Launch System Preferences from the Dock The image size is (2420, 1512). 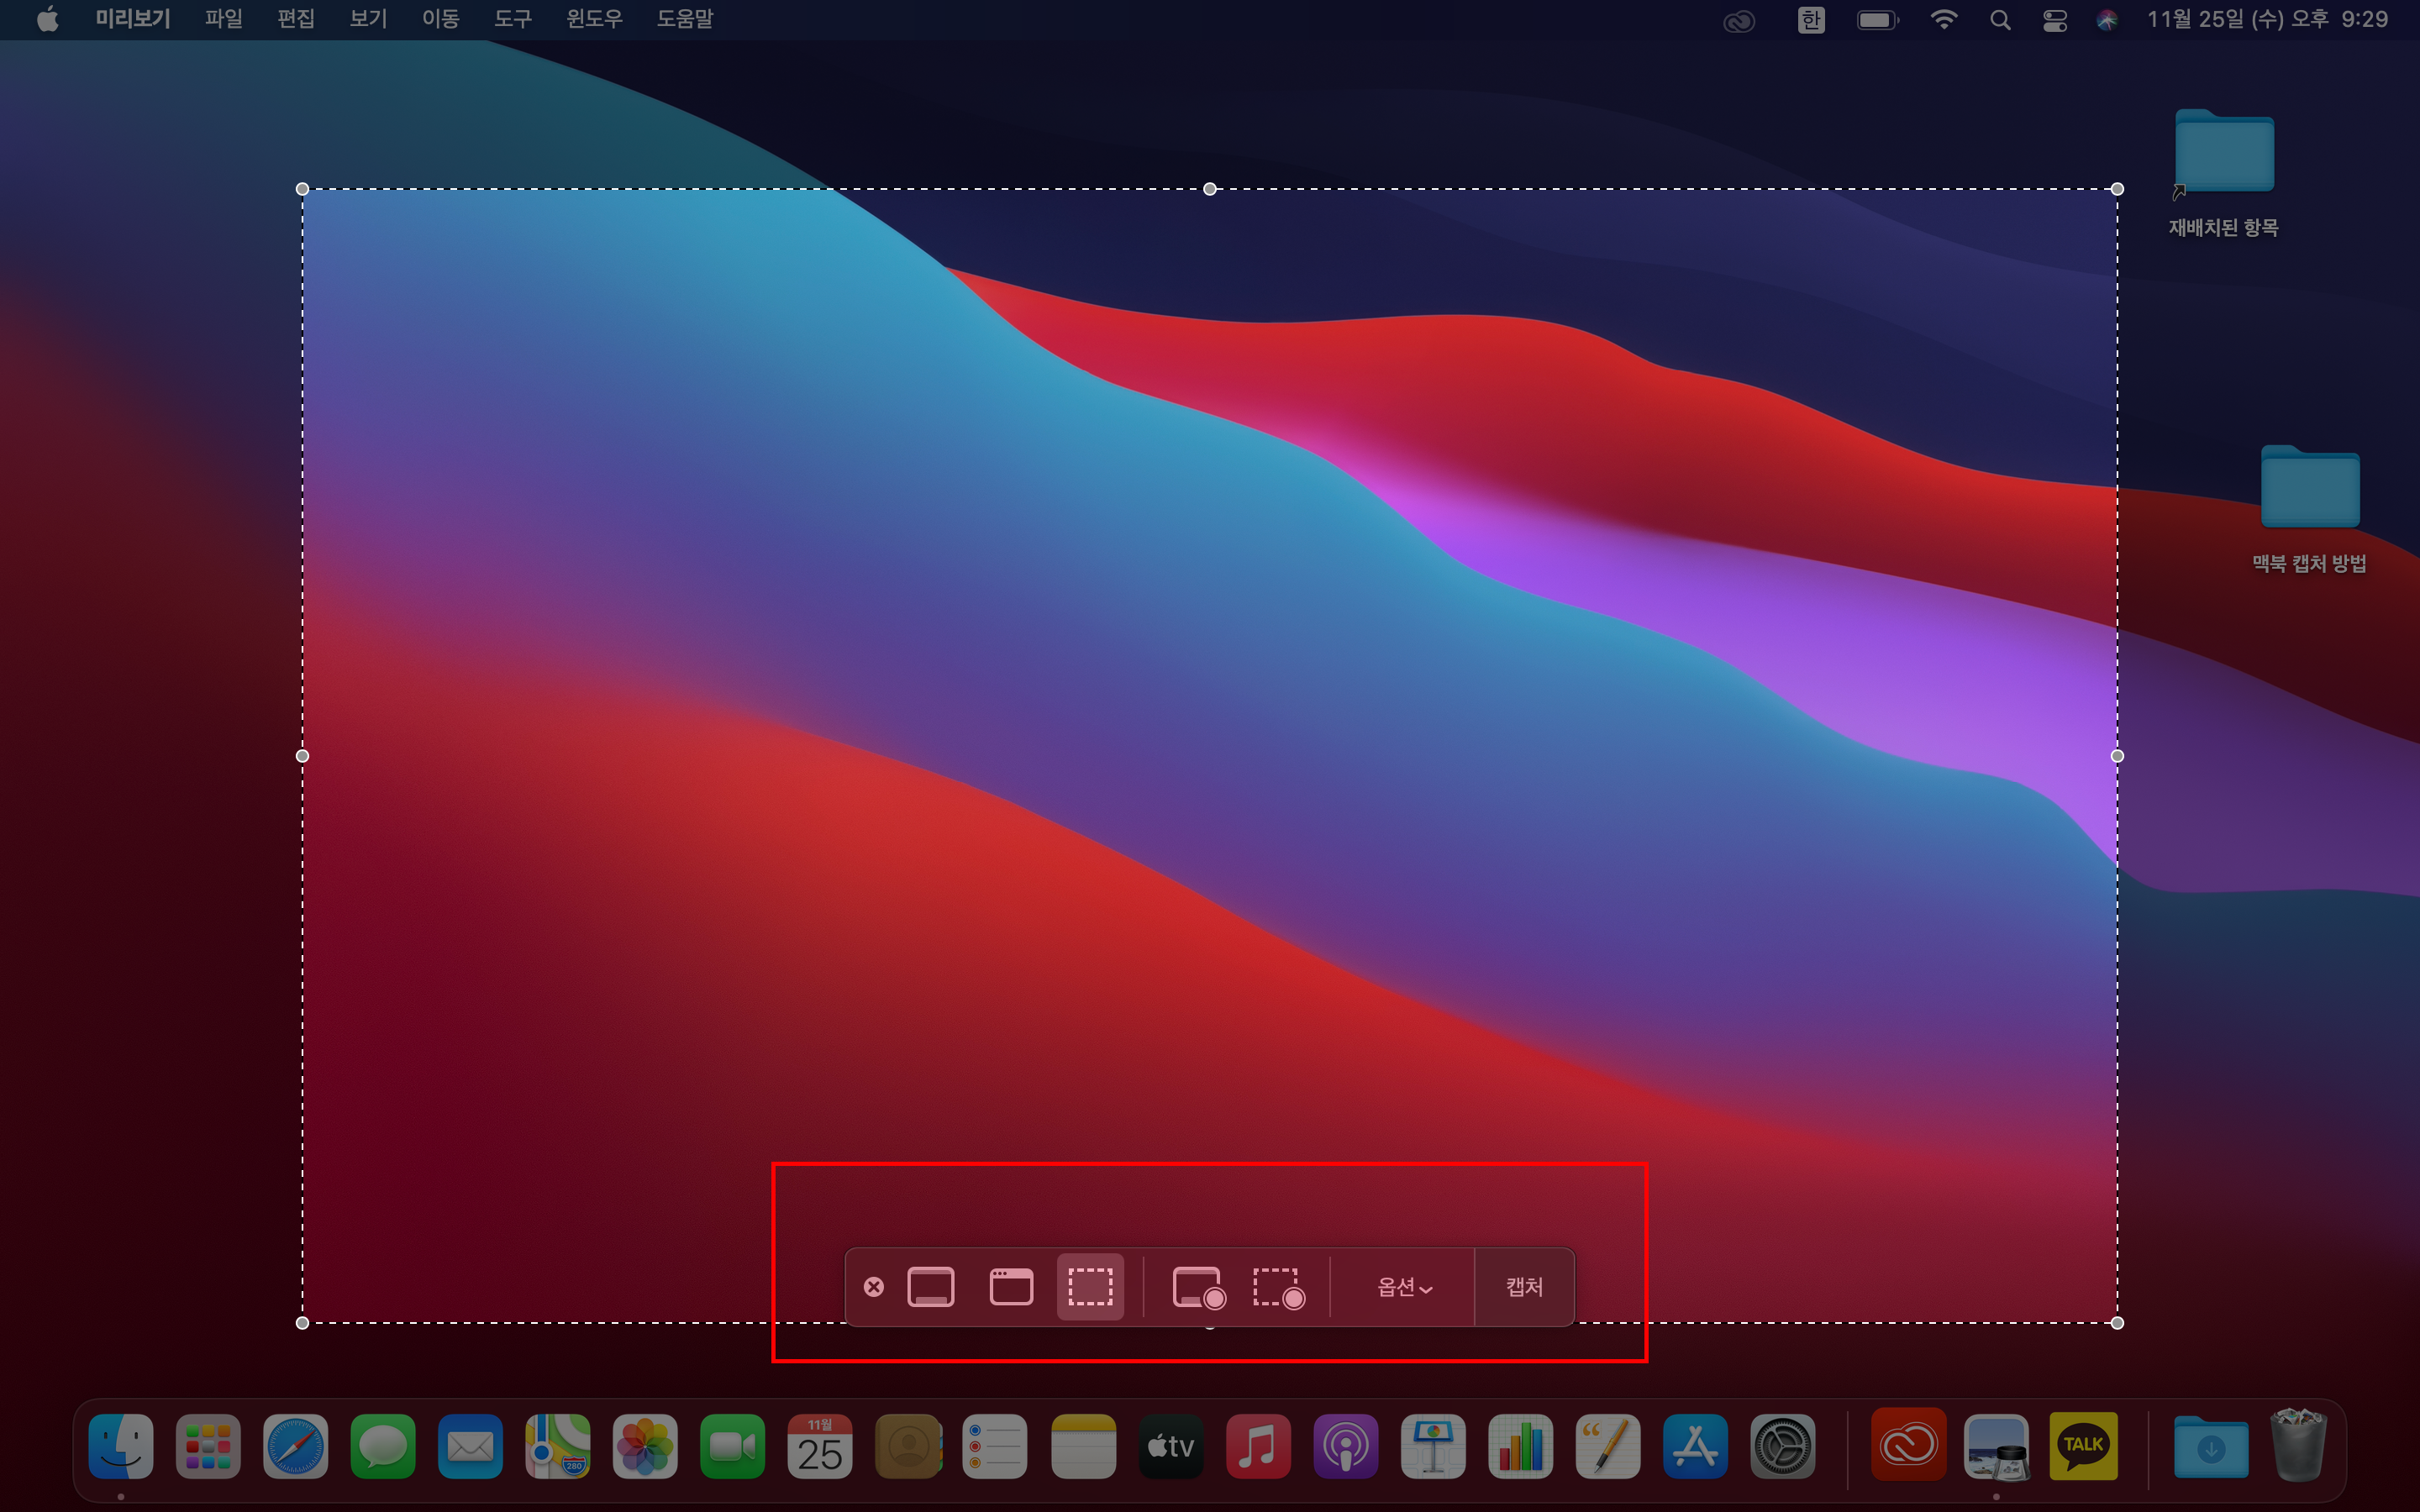pyautogui.click(x=1782, y=1446)
